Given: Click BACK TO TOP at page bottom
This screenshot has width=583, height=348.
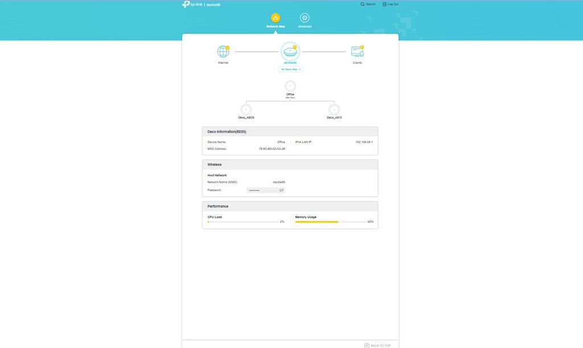Looking at the screenshot, I should point(377,345).
